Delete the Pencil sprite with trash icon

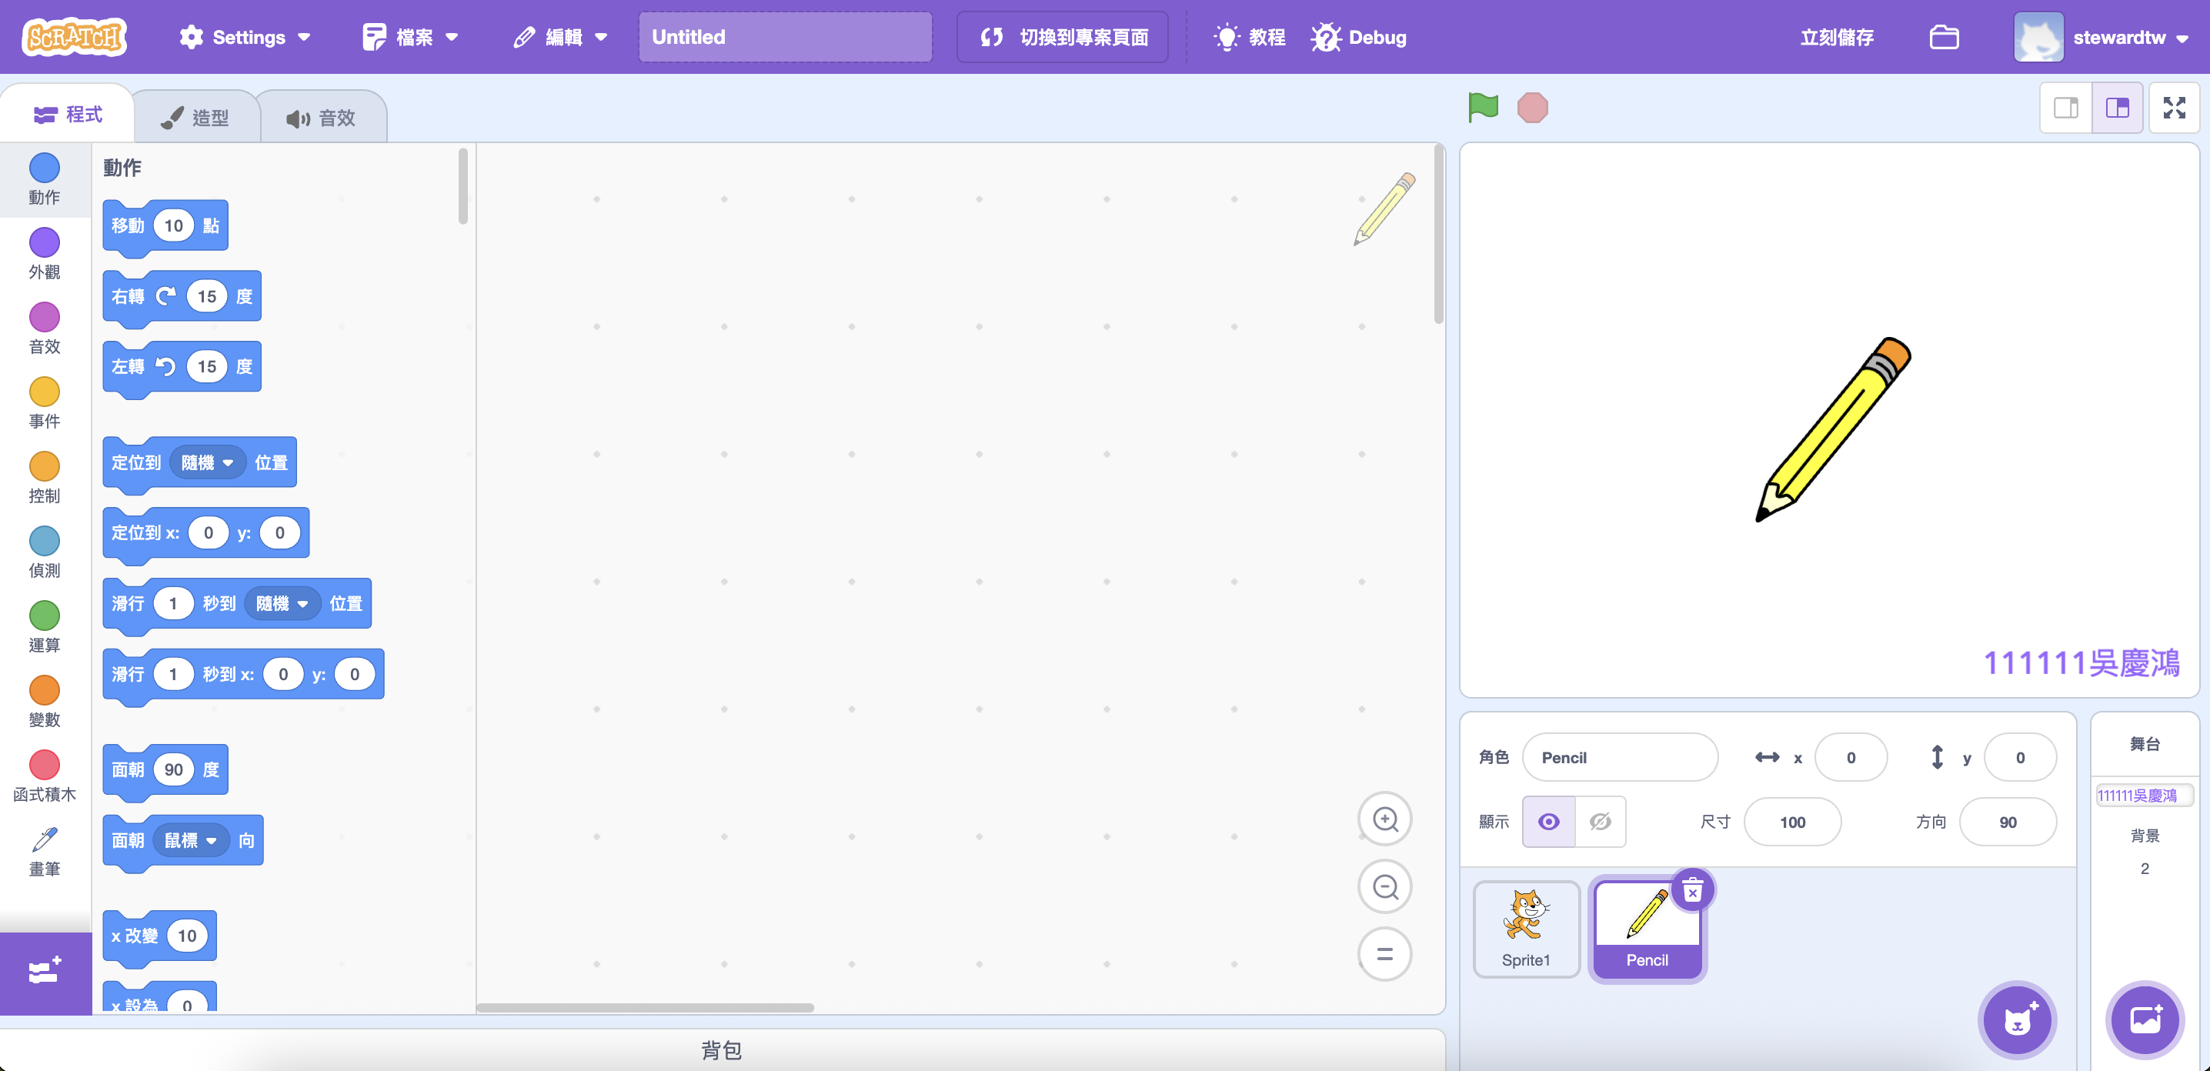pos(1692,891)
